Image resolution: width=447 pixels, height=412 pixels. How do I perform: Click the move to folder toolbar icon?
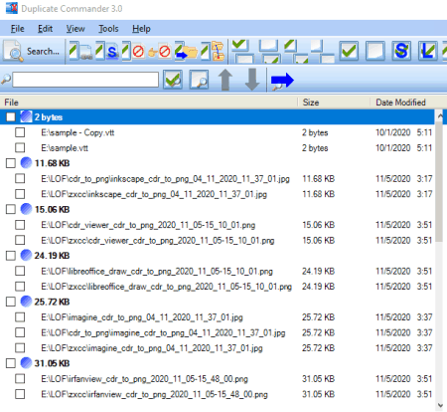click(x=187, y=51)
